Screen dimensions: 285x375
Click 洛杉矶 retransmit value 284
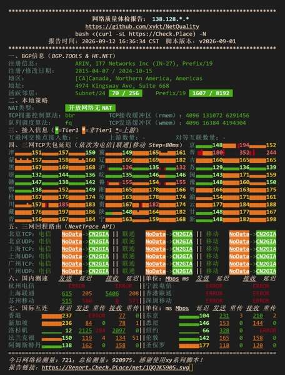pyautogui.click(x=100, y=331)
